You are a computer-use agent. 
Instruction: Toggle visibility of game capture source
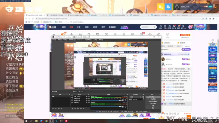[87, 102]
